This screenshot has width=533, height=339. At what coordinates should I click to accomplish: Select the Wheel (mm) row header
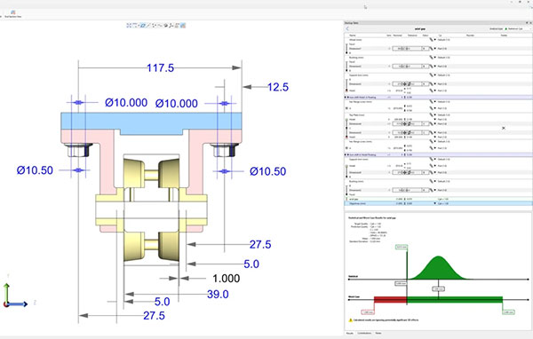click(x=355, y=40)
